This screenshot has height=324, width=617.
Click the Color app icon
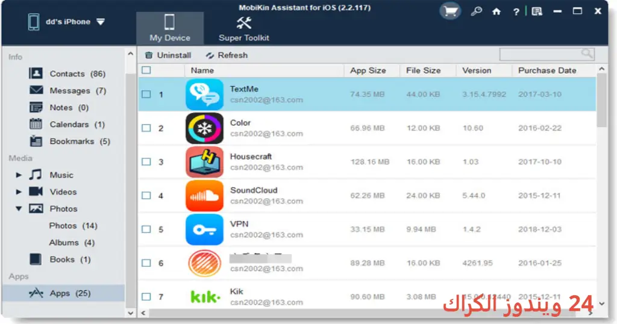(204, 128)
